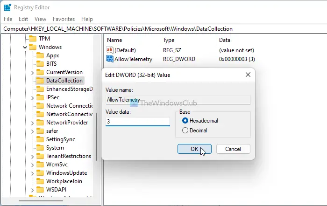Click the Windows folder icon

[33, 47]
